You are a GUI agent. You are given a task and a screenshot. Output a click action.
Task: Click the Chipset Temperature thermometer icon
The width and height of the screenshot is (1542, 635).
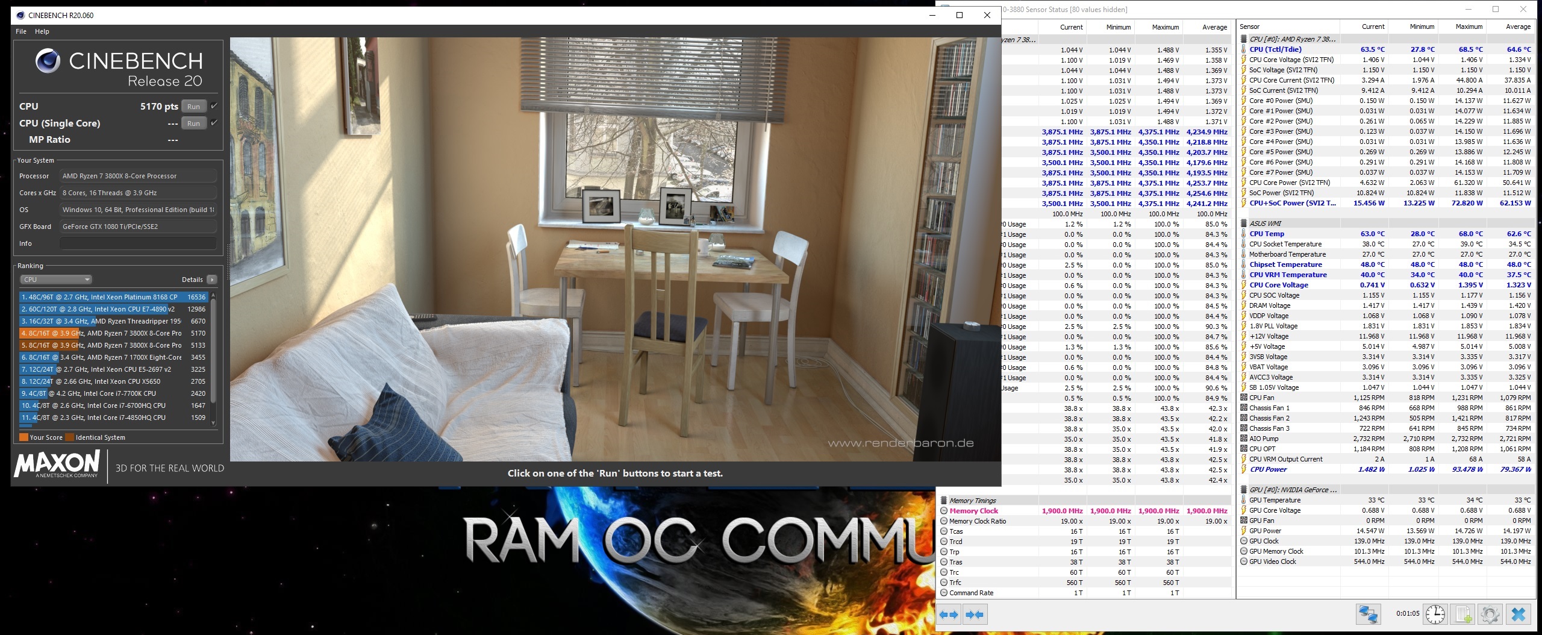pyautogui.click(x=1244, y=264)
